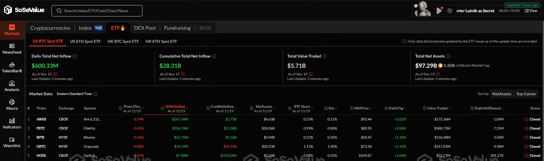Click info icon beside Value Traded column
The width and height of the screenshot is (544, 161).
tap(425, 108)
